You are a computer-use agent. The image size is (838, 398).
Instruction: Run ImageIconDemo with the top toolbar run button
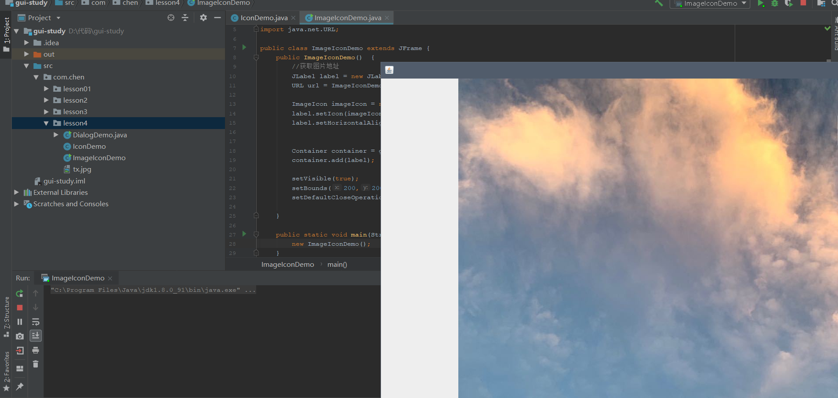(x=761, y=3)
